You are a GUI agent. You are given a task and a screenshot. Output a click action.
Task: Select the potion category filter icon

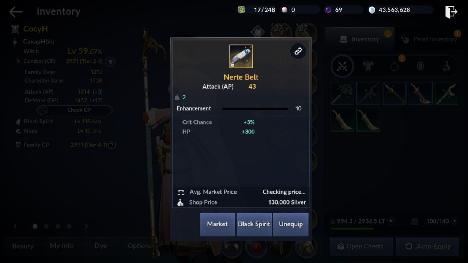[x=445, y=66]
